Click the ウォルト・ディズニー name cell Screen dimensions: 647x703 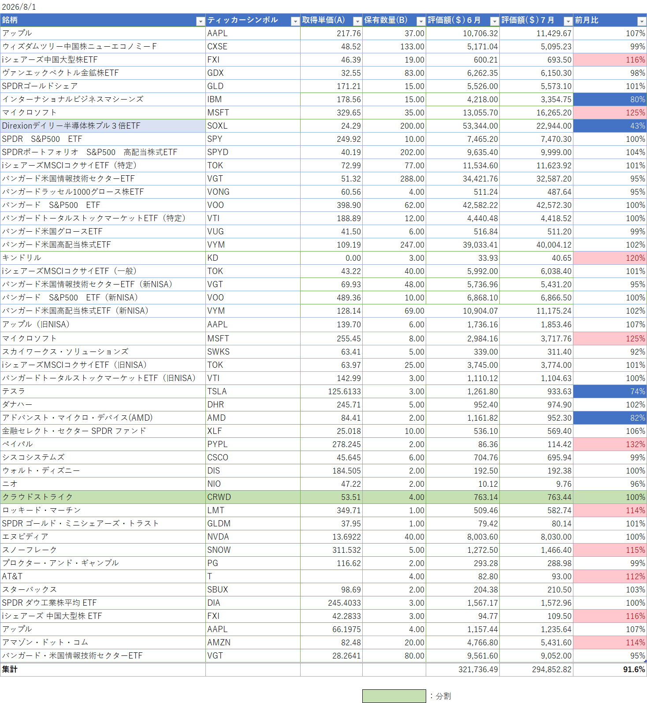click(103, 470)
